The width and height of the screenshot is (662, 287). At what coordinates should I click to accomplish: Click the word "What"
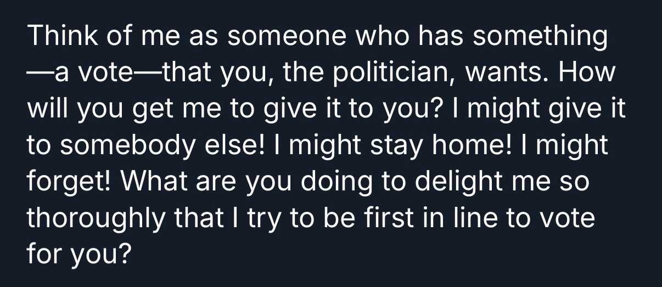[145, 183]
